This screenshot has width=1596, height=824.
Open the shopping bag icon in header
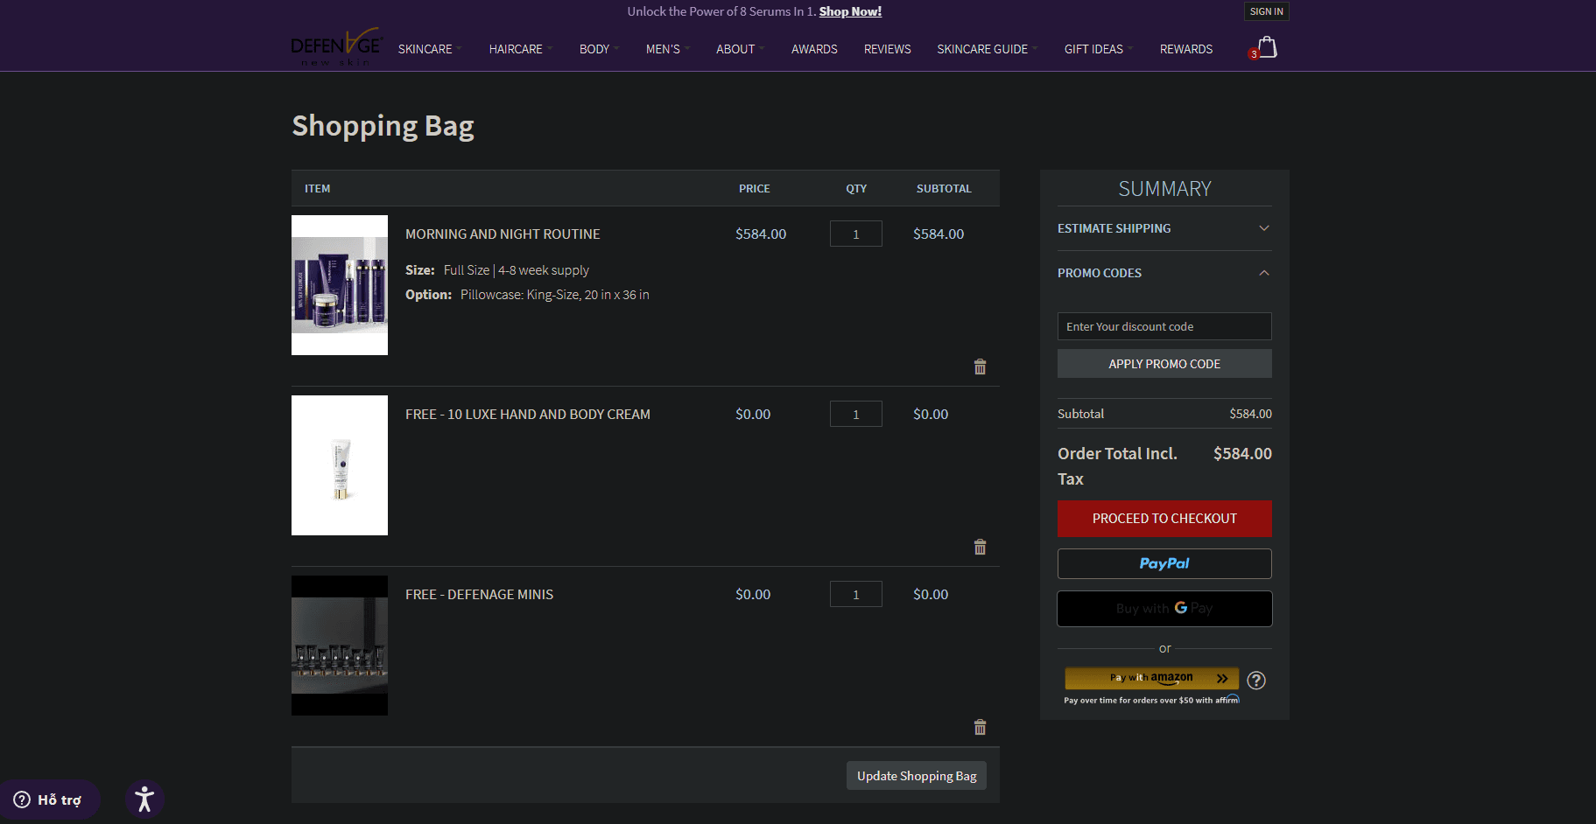(x=1267, y=47)
